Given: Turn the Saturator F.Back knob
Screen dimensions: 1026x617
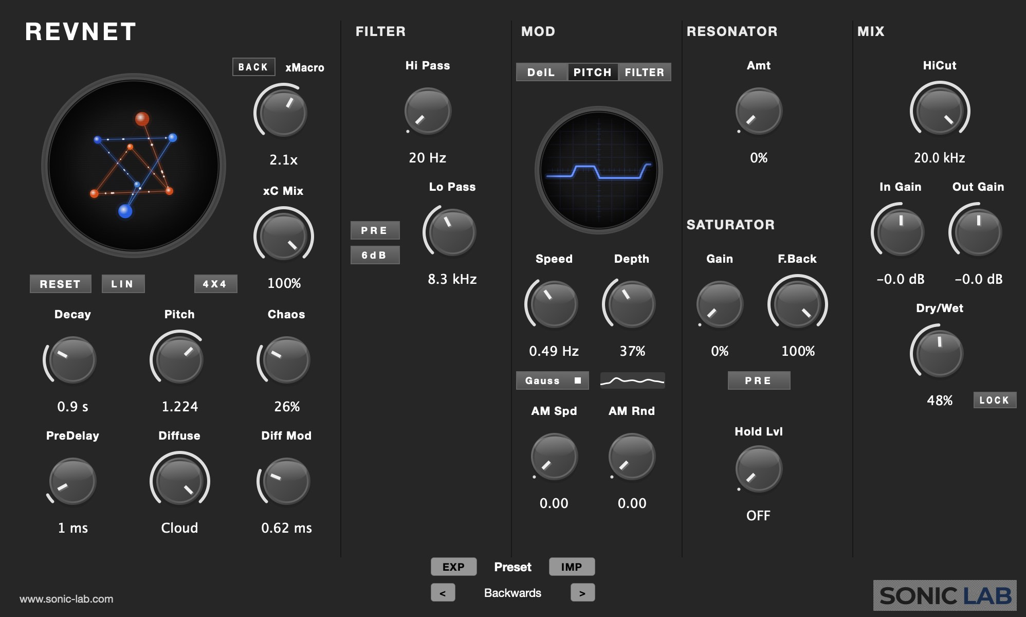Looking at the screenshot, I should pyautogui.click(x=796, y=304).
